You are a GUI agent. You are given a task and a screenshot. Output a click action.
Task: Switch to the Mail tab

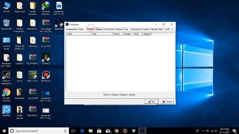click(x=161, y=29)
